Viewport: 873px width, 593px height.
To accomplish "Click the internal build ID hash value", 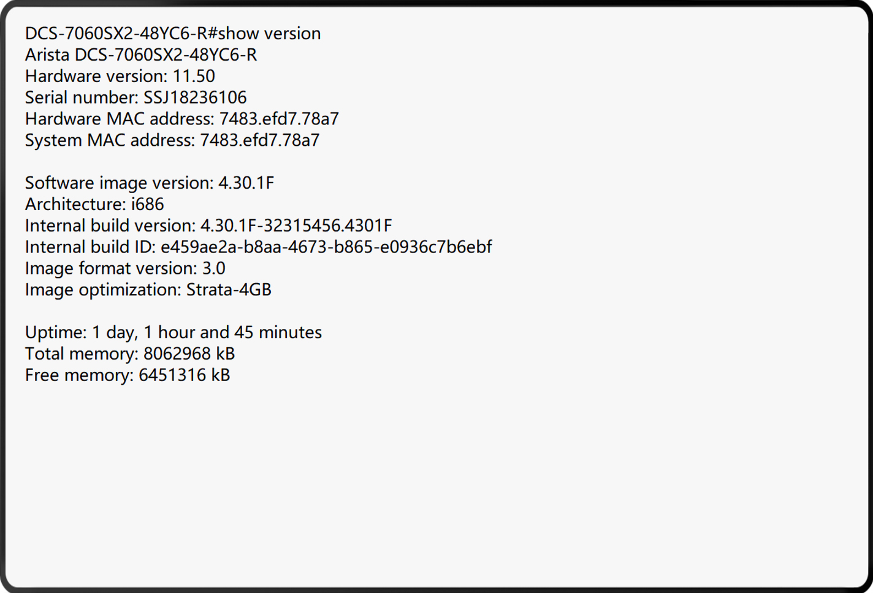I will click(x=326, y=247).
